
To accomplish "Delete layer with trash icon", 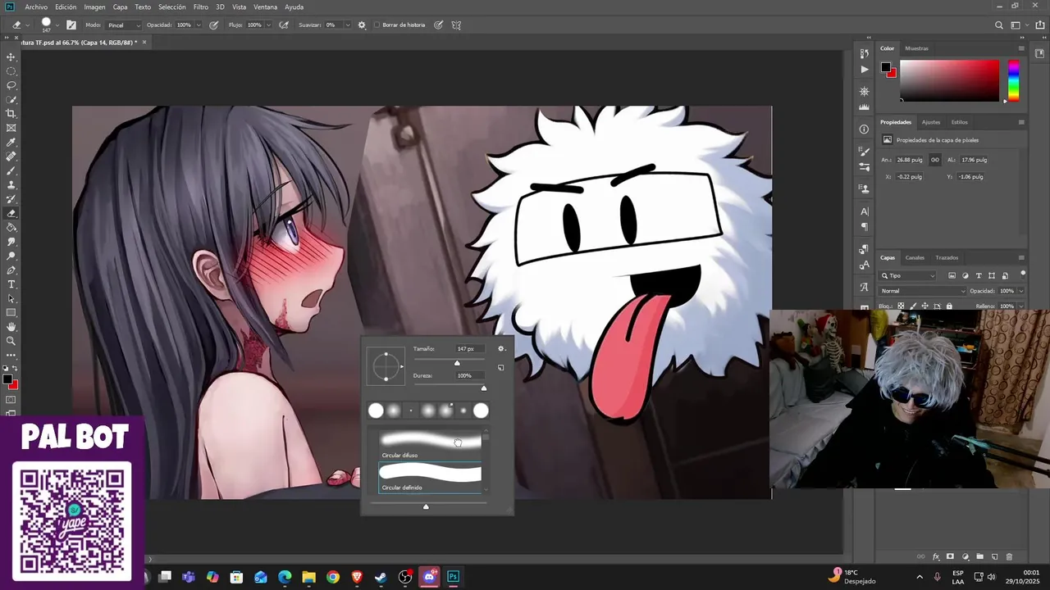I will 1009,557.
